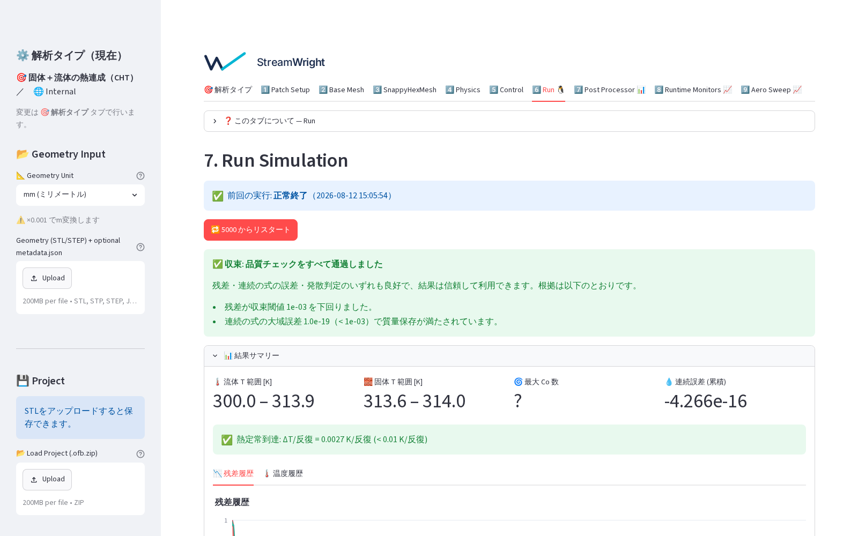Switch to the 解析タイプ tab
This screenshot has width=858, height=536.
[x=228, y=90]
